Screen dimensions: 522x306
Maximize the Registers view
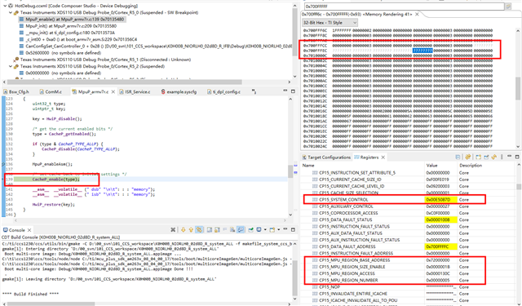(x=517, y=157)
